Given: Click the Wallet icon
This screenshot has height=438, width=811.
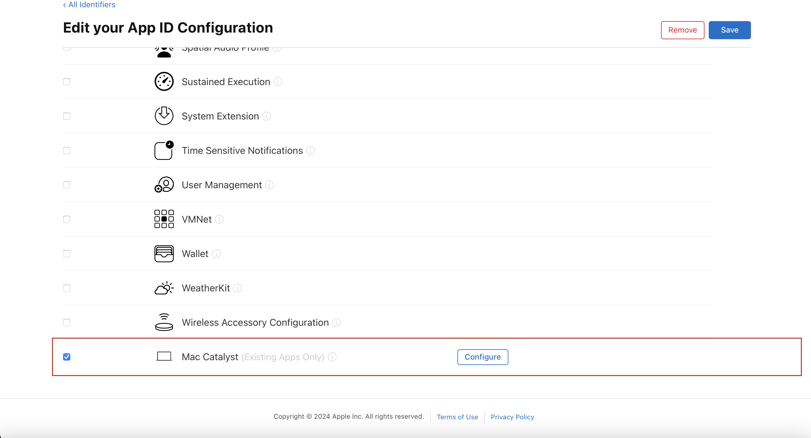Looking at the screenshot, I should click(164, 254).
